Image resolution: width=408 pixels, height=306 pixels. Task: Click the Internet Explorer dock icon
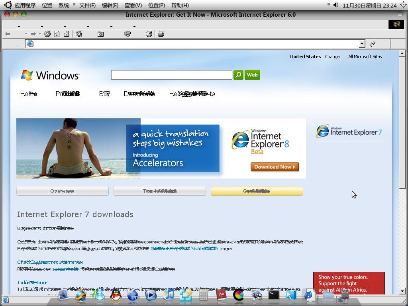tap(309, 295)
